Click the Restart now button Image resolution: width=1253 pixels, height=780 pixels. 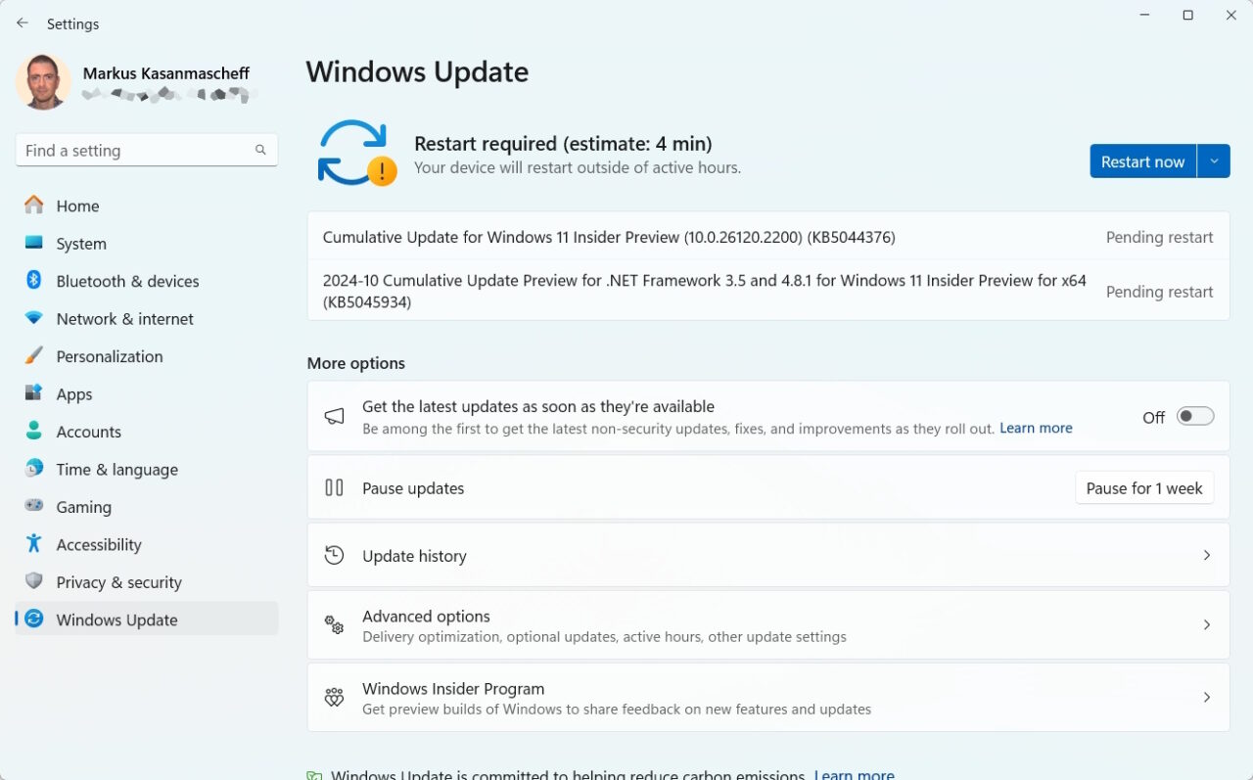pos(1141,161)
